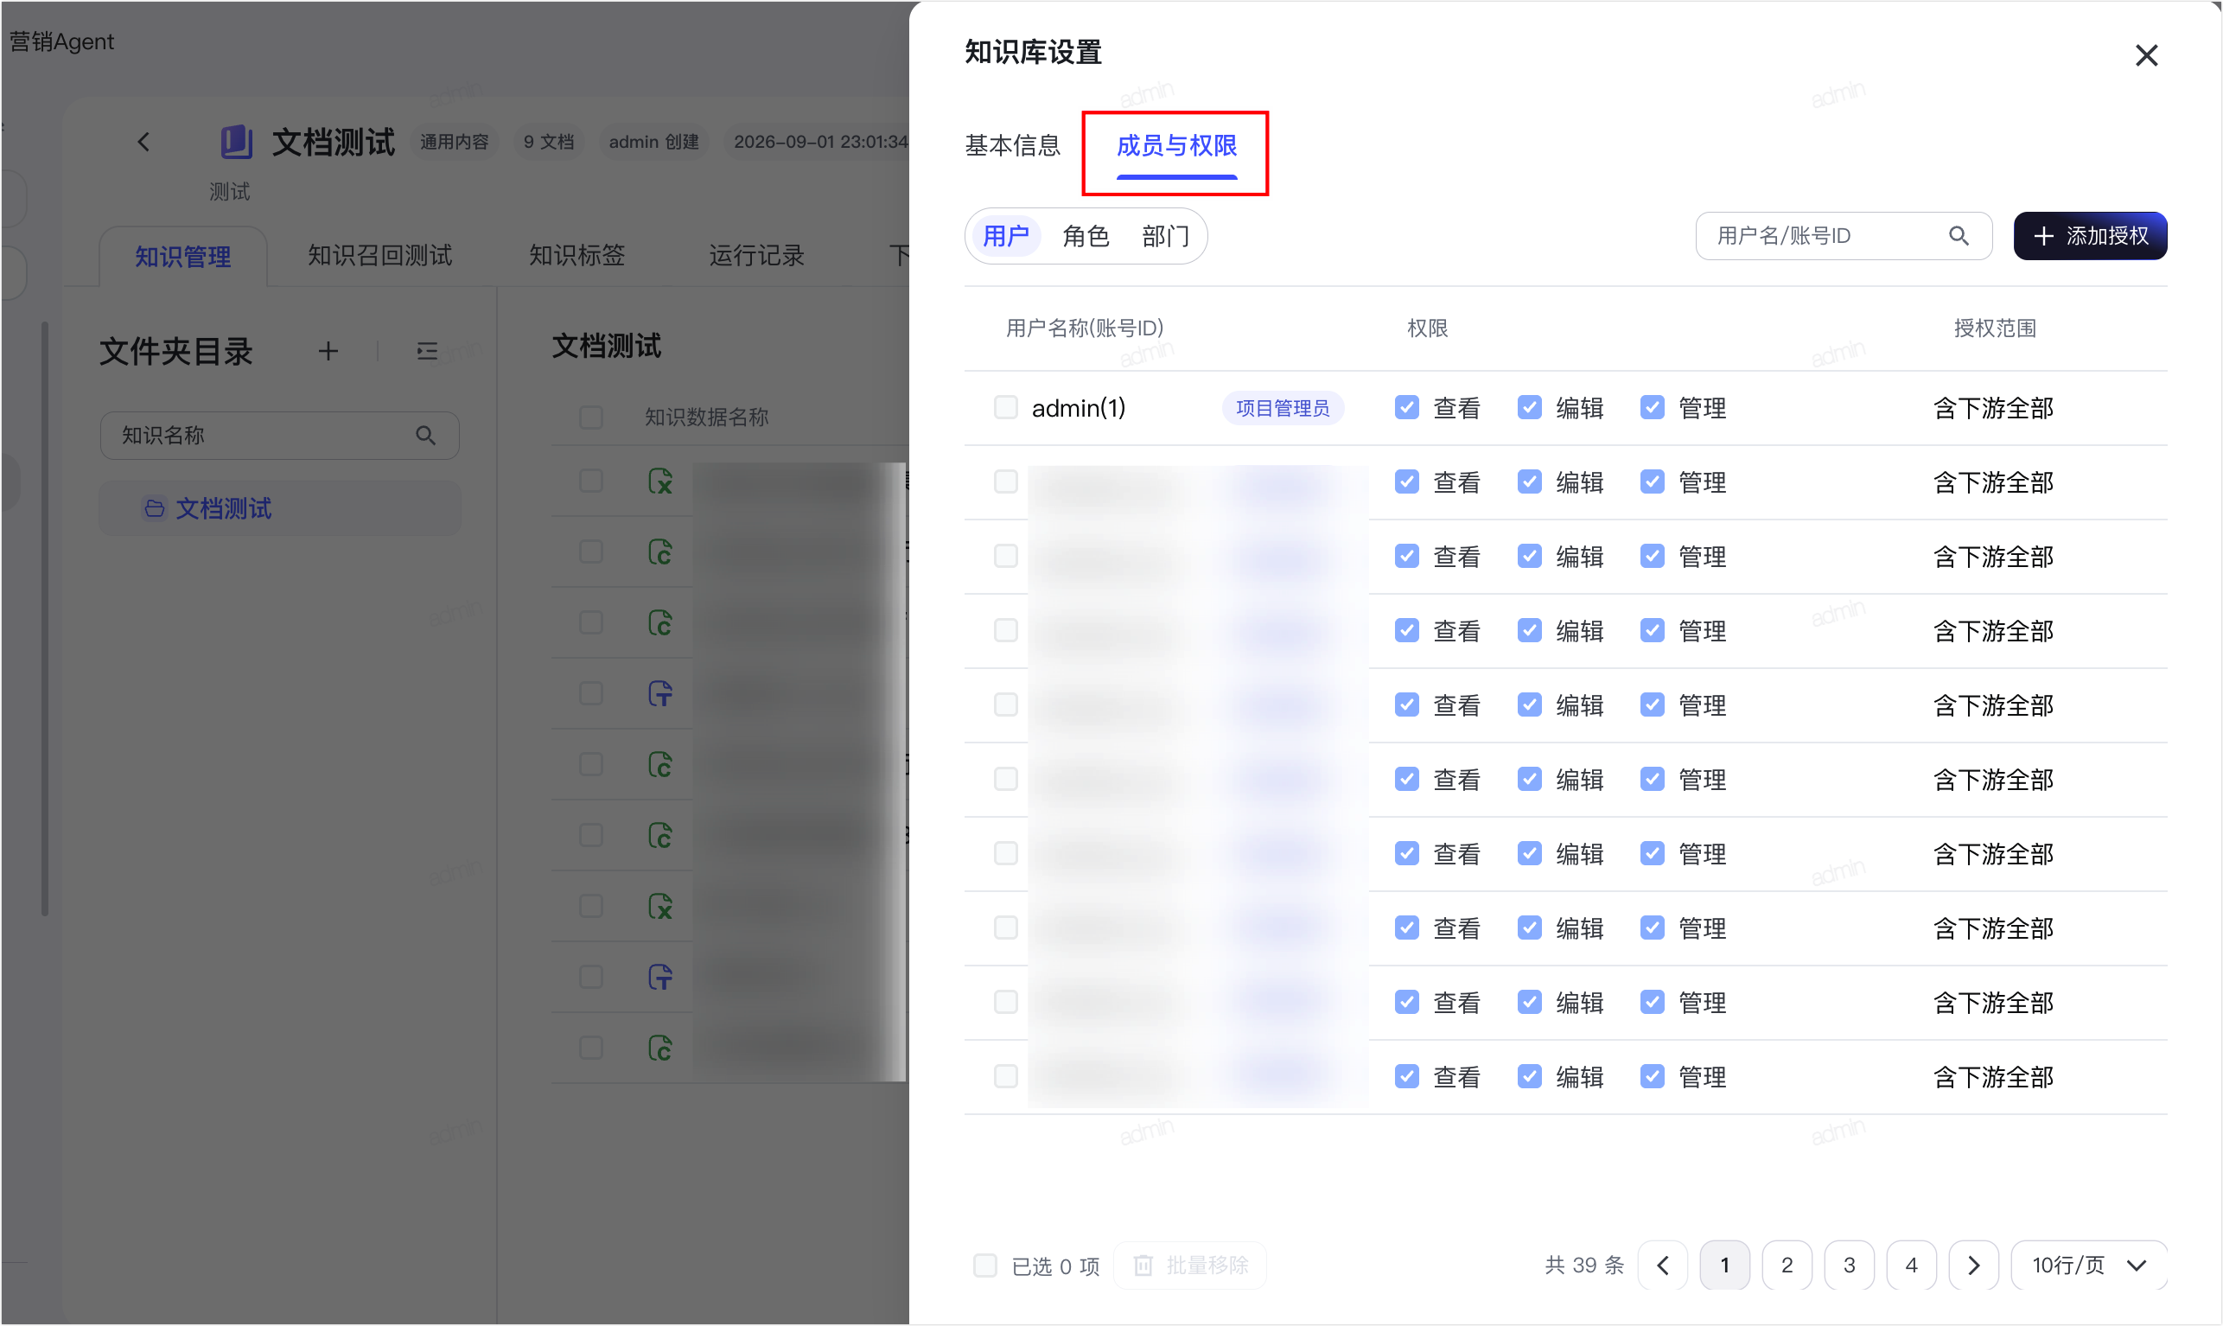Go to next page arrow

tap(1972, 1265)
